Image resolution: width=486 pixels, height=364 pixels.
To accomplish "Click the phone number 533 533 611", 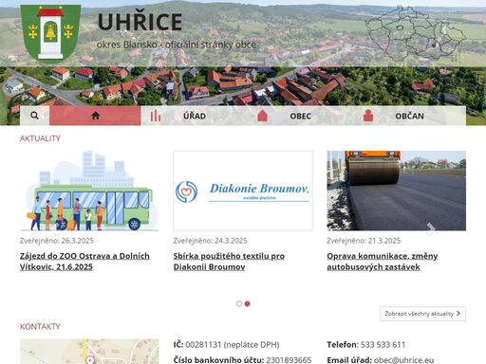I will (x=383, y=344).
